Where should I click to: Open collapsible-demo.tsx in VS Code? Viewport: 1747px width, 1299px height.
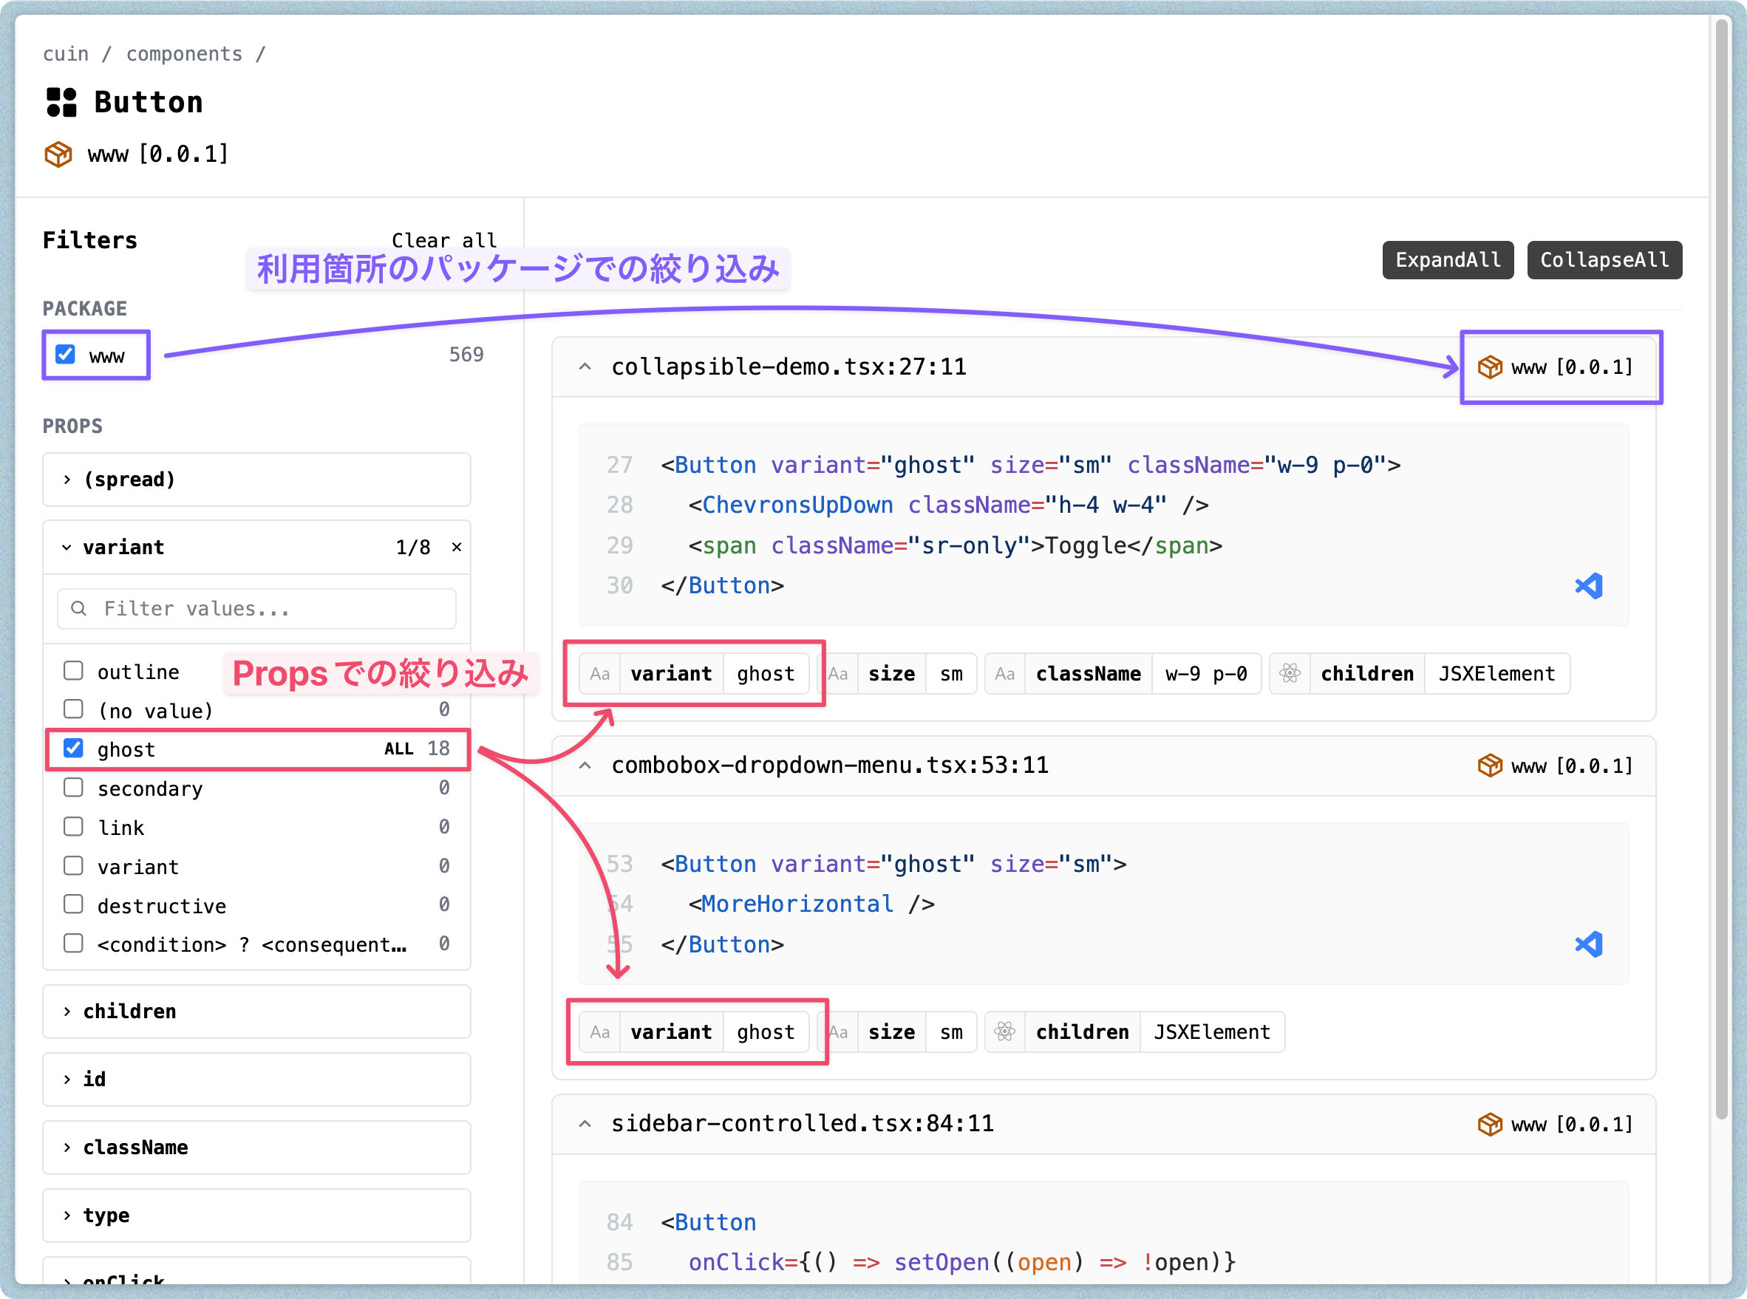point(1590,585)
